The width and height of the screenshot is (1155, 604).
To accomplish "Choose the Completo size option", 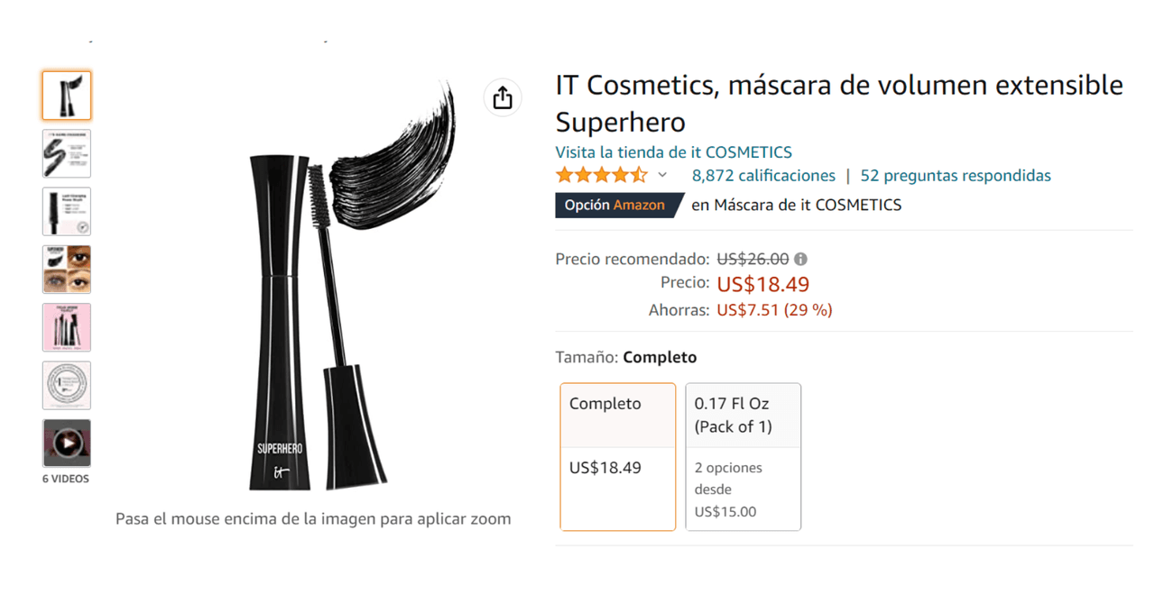I will tap(618, 456).
